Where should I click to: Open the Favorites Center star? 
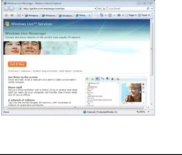point(6,15)
